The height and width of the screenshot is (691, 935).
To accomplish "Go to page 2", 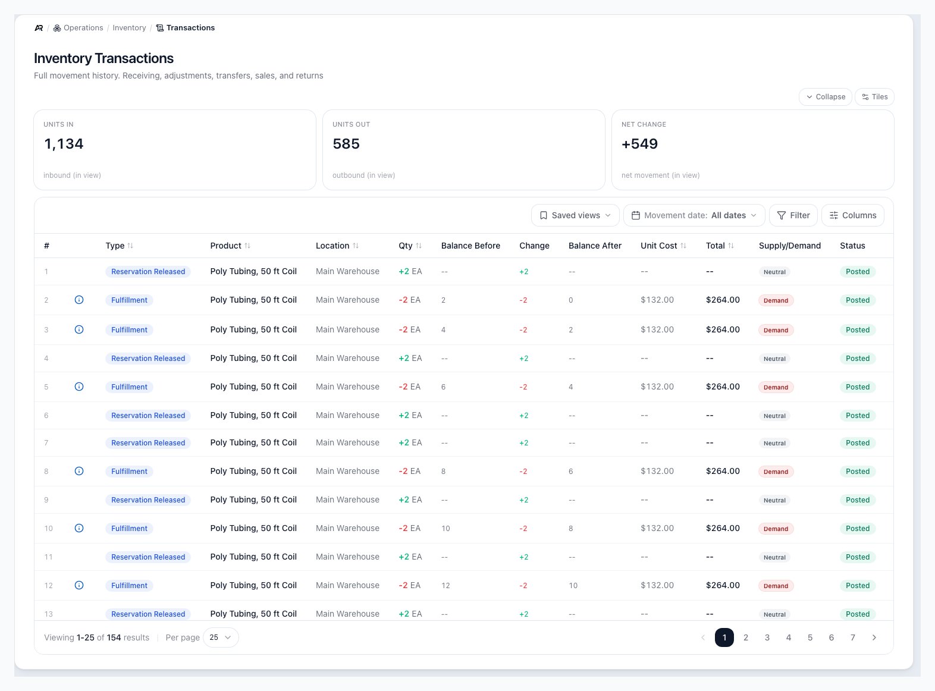I will [746, 637].
